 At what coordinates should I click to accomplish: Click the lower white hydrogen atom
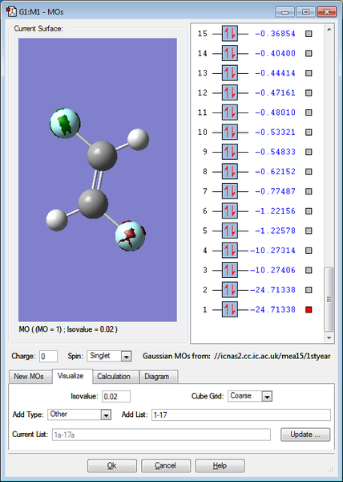57,220
